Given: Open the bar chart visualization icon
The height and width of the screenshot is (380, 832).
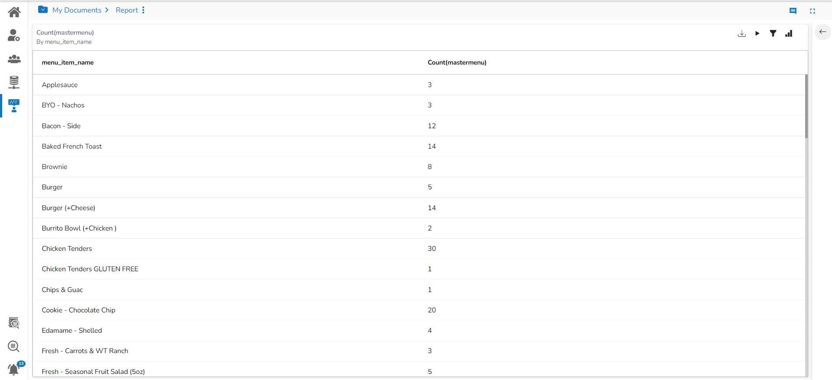Looking at the screenshot, I should (789, 34).
